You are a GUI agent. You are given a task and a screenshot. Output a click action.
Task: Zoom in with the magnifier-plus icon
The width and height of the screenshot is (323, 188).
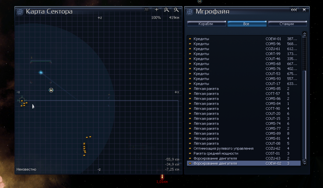pos(166,10)
